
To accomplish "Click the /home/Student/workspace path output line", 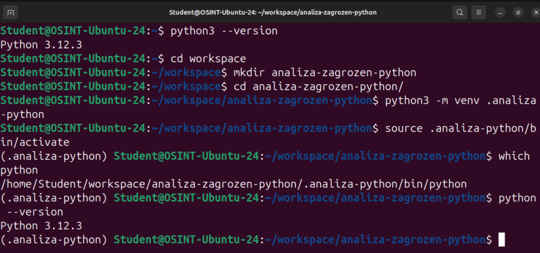I will coord(234,184).
